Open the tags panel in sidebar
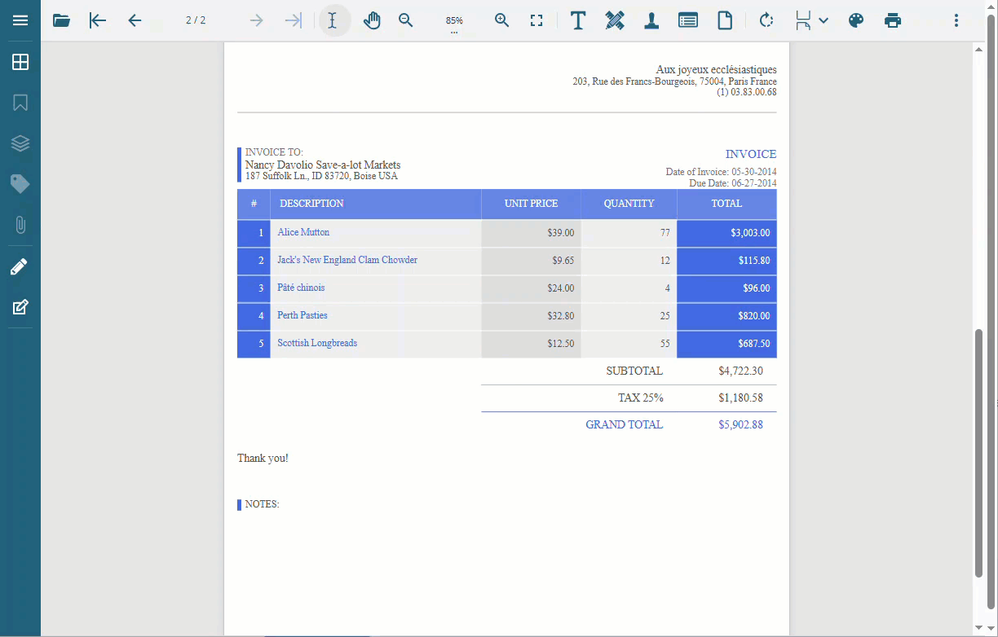The height and width of the screenshot is (637, 998). (20, 184)
